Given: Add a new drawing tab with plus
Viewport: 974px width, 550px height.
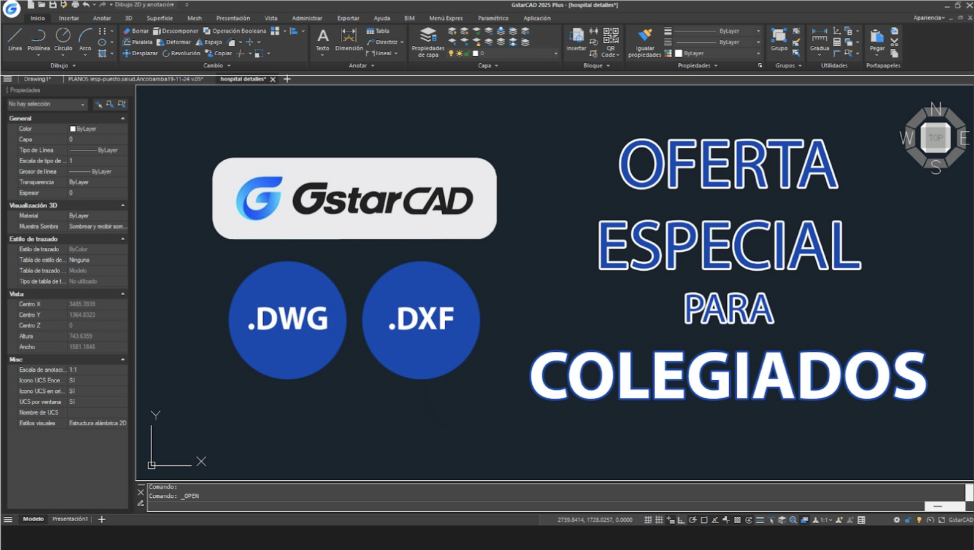Looking at the screenshot, I should point(287,79).
